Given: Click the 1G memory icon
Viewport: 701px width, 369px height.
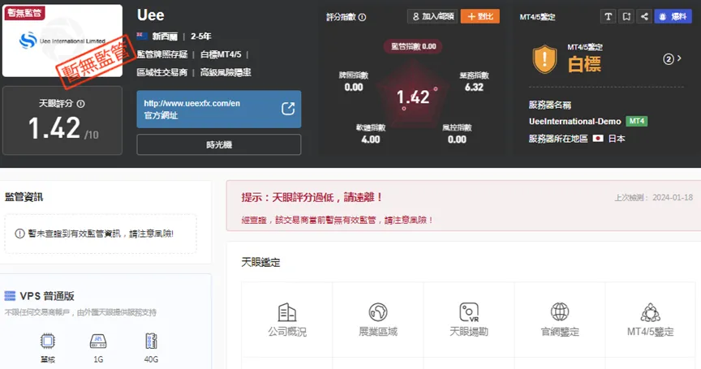Looking at the screenshot, I should (98, 341).
